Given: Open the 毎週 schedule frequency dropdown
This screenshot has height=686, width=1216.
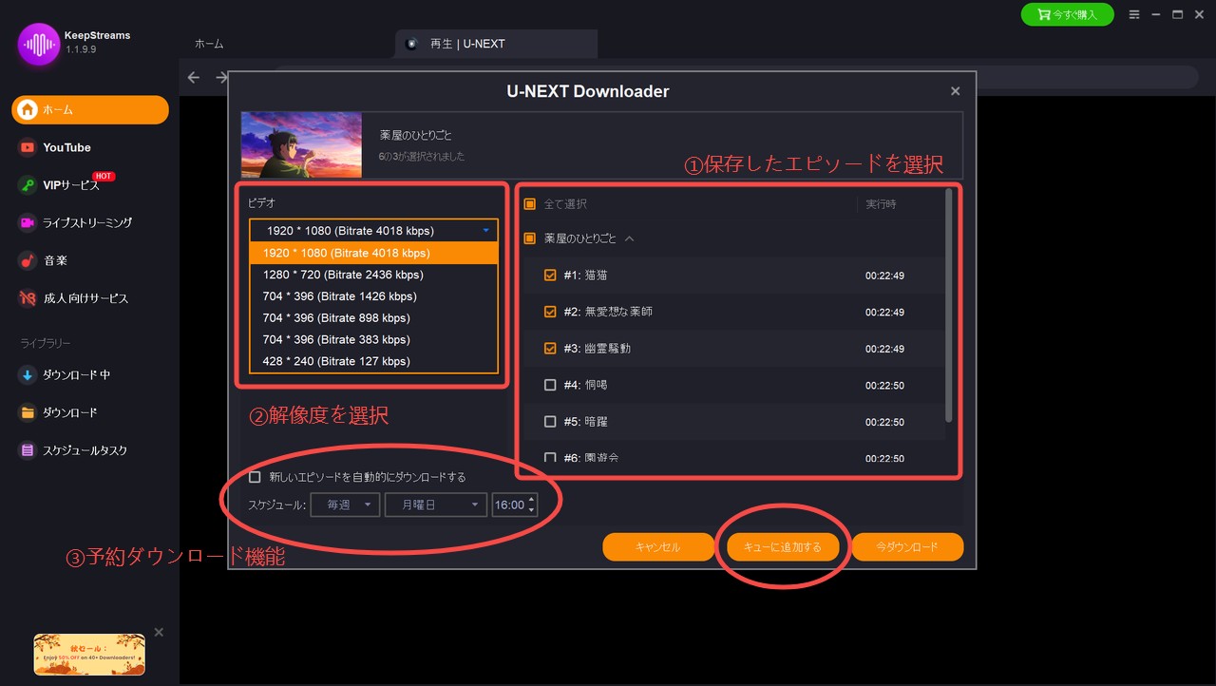Looking at the screenshot, I should pyautogui.click(x=345, y=505).
